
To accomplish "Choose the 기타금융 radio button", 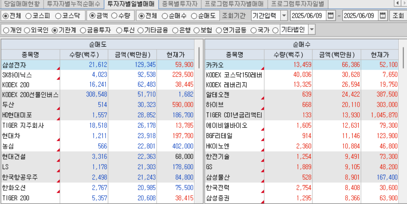I will tap(140, 30).
